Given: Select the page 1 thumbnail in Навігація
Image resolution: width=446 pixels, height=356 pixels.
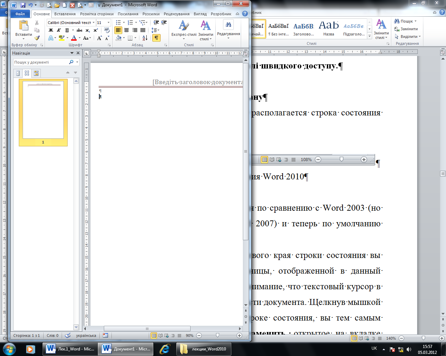Looking at the screenshot, I should [43, 112].
